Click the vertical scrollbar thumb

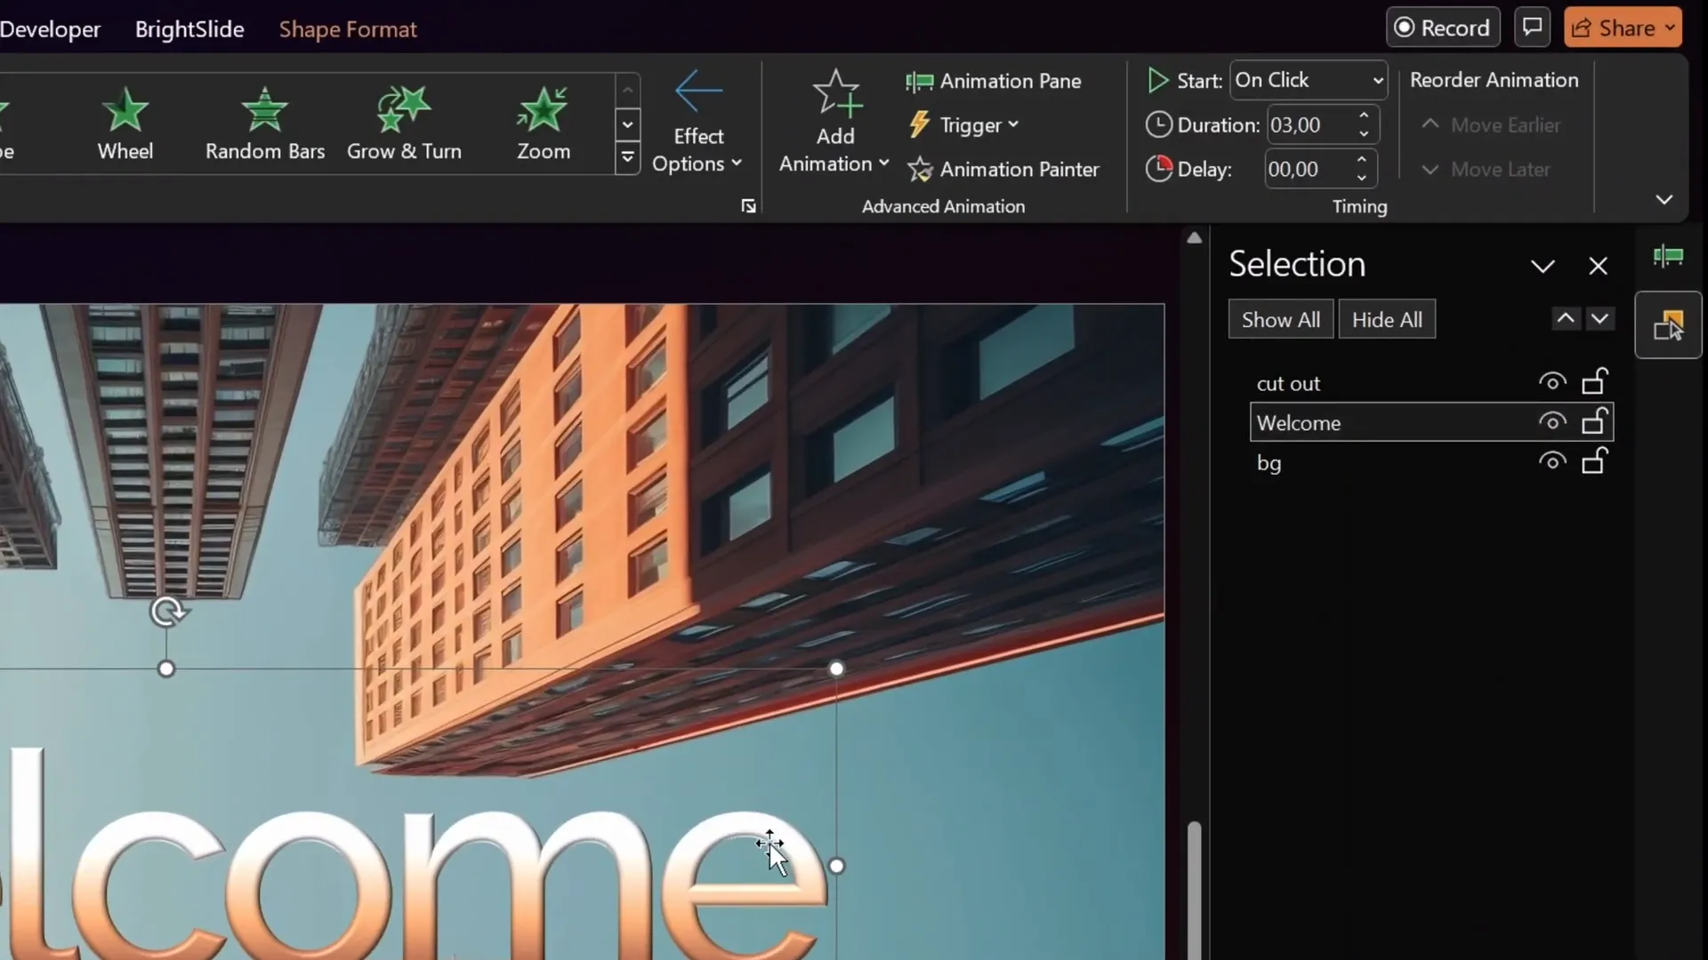point(1195,889)
